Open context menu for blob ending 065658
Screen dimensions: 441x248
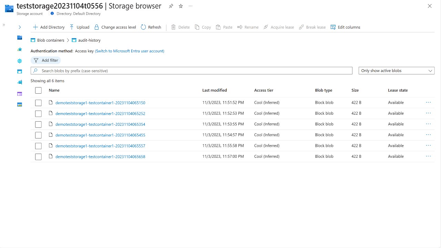point(428,156)
